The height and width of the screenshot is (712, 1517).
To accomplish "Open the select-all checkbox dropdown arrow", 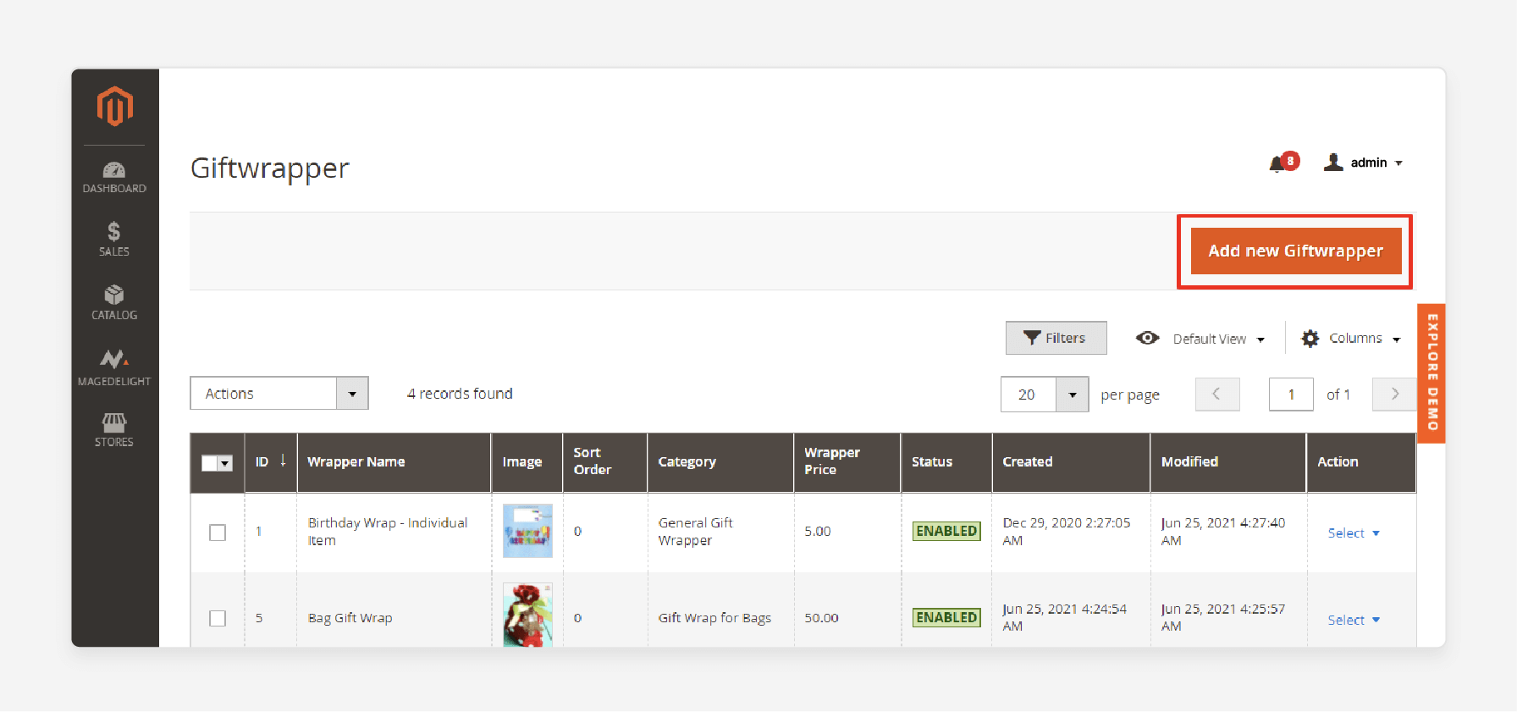I will (225, 463).
